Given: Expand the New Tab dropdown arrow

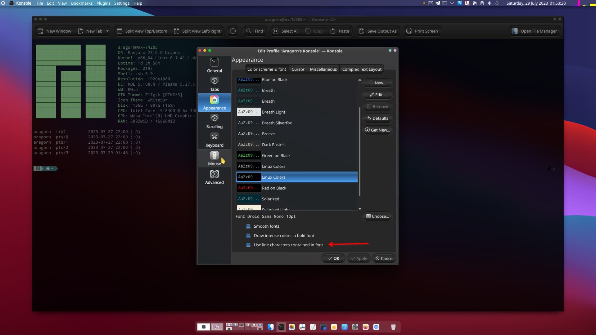Looking at the screenshot, I should click(x=107, y=31).
